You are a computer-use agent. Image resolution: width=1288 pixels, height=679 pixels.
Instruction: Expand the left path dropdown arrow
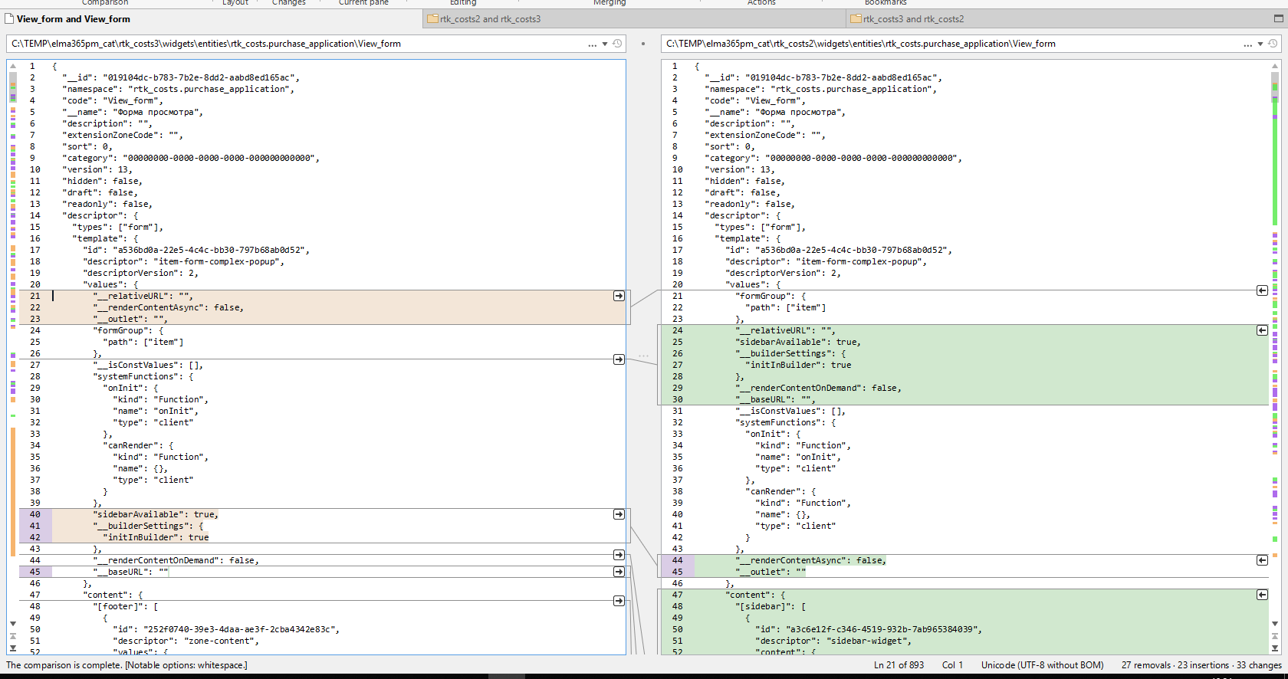(x=605, y=44)
